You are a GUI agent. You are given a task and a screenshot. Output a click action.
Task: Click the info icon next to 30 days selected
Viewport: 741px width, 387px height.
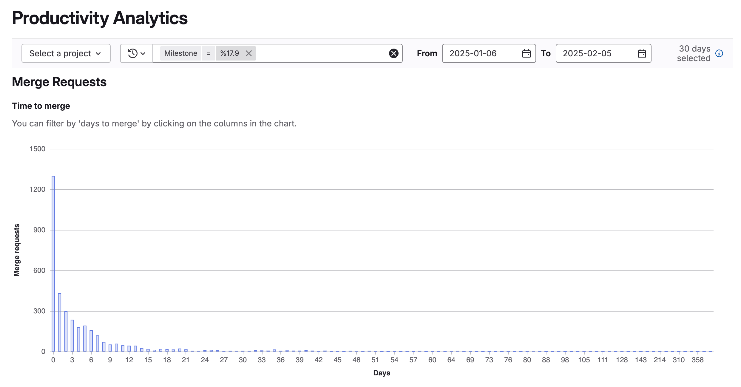coord(719,54)
